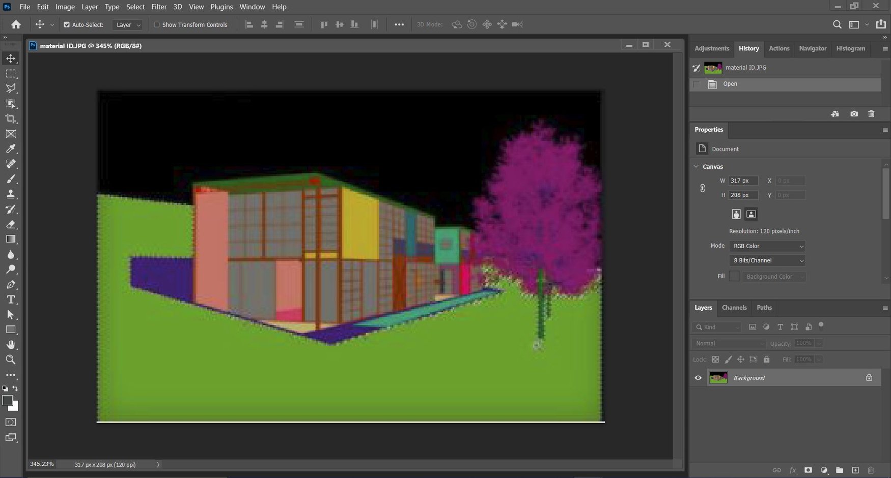This screenshot has width=891, height=478.
Task: Hide the Background layer
Action: point(698,378)
